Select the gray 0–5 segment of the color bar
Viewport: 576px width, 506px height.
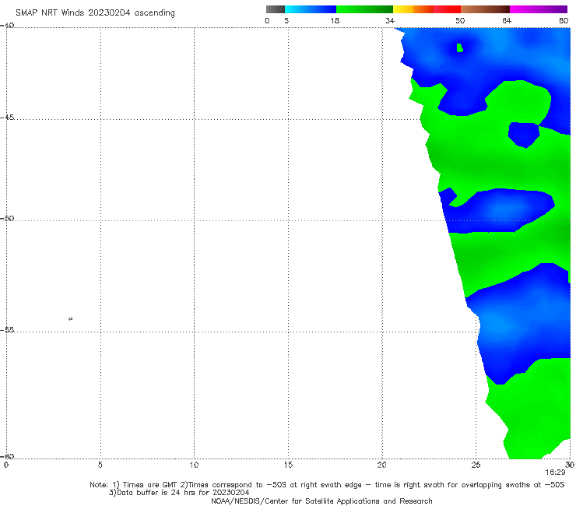[x=276, y=9]
